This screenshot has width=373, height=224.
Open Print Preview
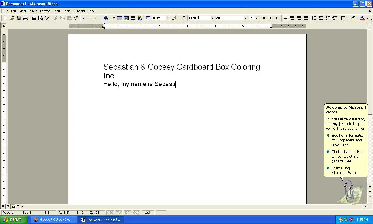click(41, 18)
